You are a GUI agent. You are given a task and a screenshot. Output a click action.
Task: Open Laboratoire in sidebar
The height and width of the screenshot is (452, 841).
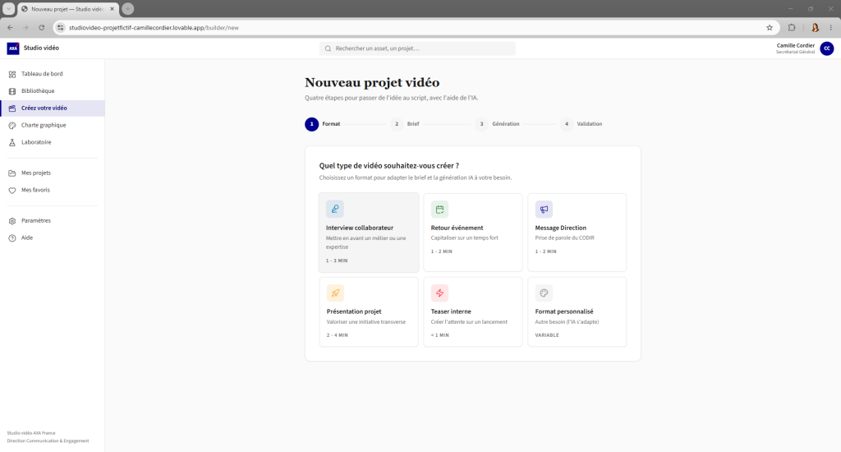click(x=52, y=143)
